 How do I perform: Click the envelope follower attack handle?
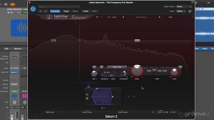click(97, 89)
